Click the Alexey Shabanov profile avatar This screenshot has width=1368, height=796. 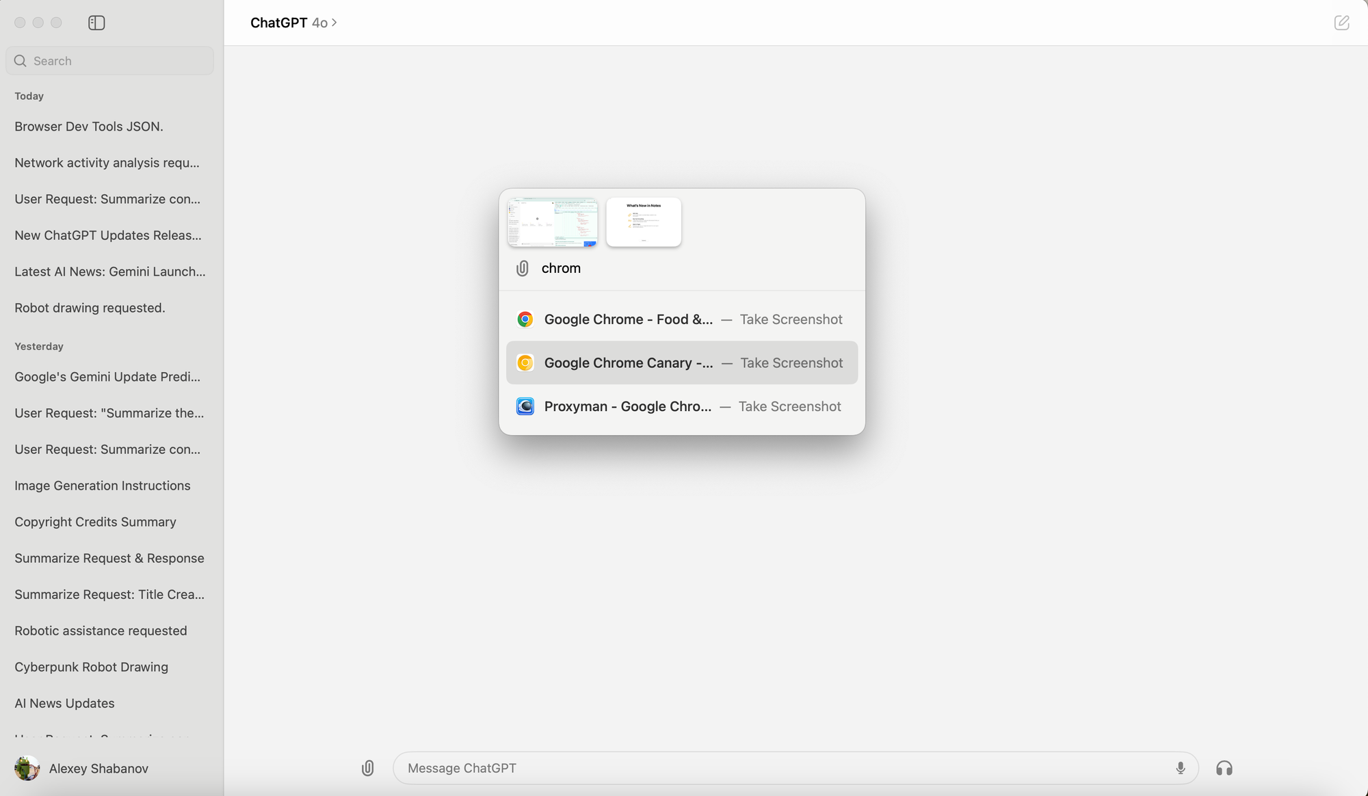coord(26,768)
